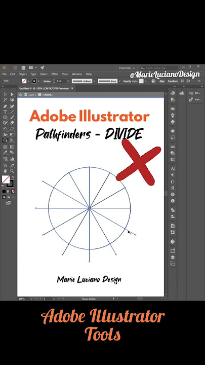The image size is (205, 365).
Task: Open the View menu
Action: coord(65,74)
